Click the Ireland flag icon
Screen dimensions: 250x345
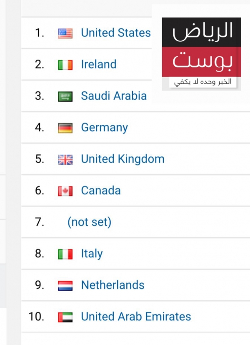coord(65,65)
